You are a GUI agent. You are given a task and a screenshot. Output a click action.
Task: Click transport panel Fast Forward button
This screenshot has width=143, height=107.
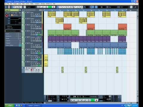click(x=78, y=100)
